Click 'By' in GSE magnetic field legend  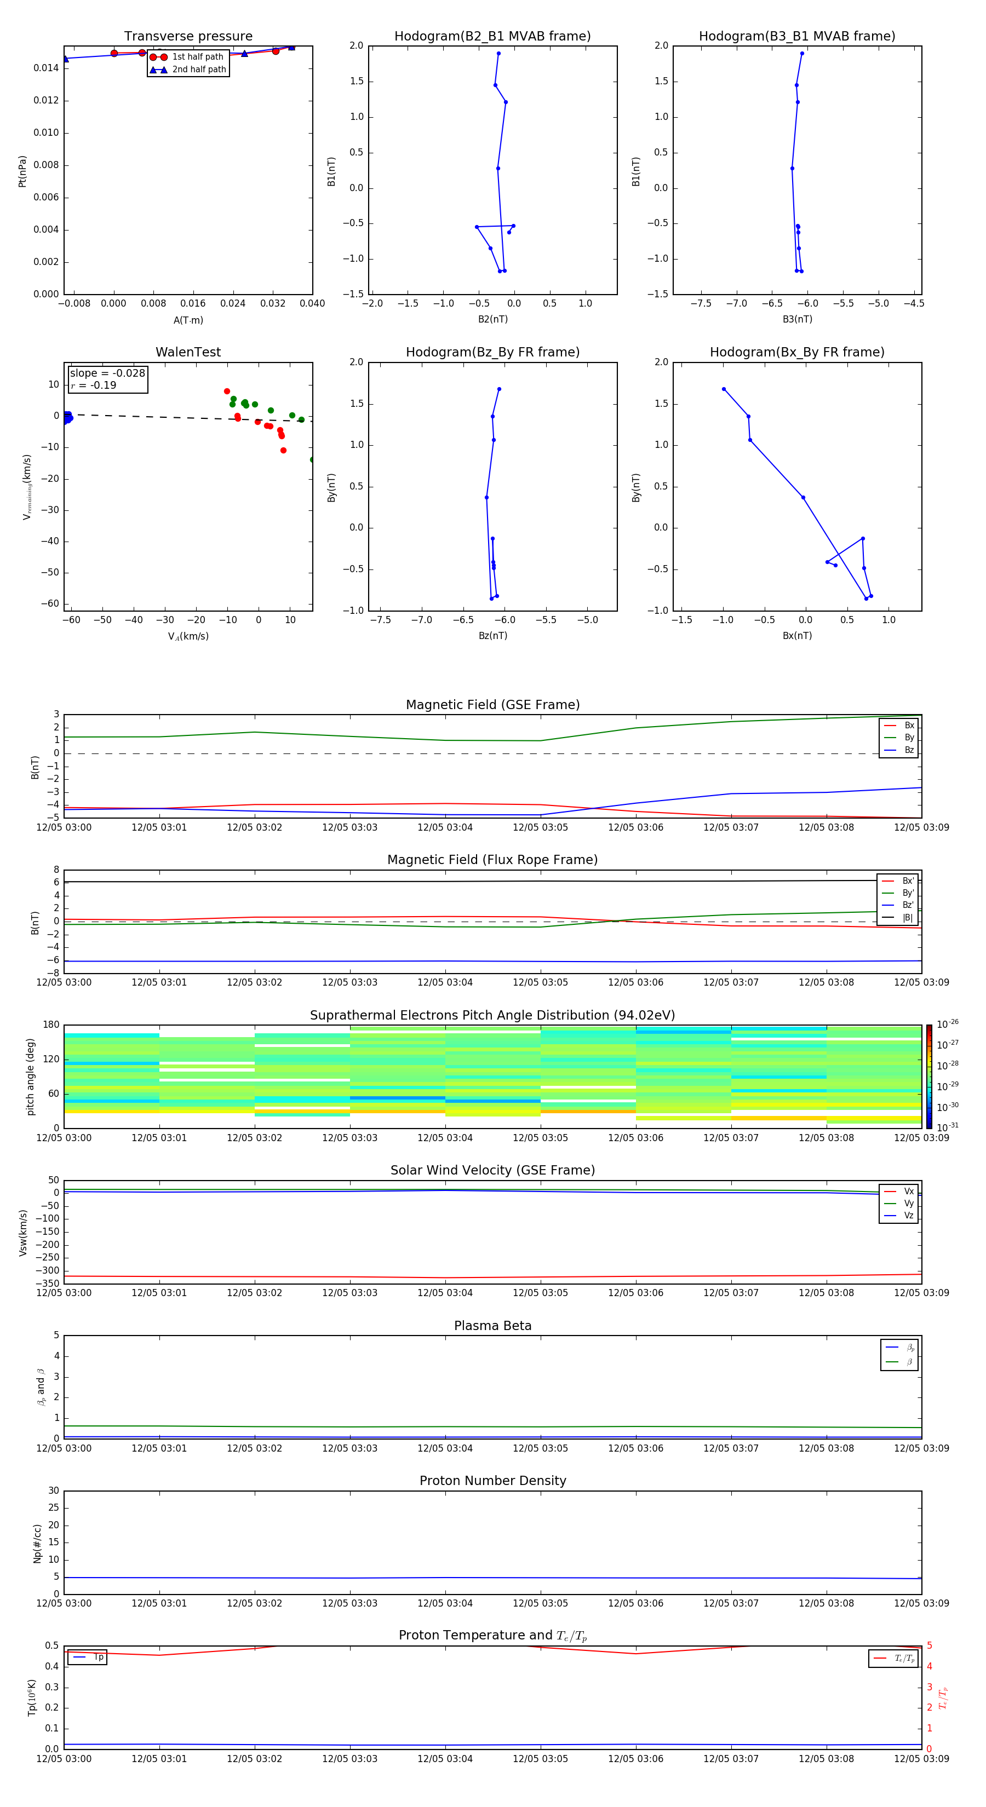(x=899, y=738)
